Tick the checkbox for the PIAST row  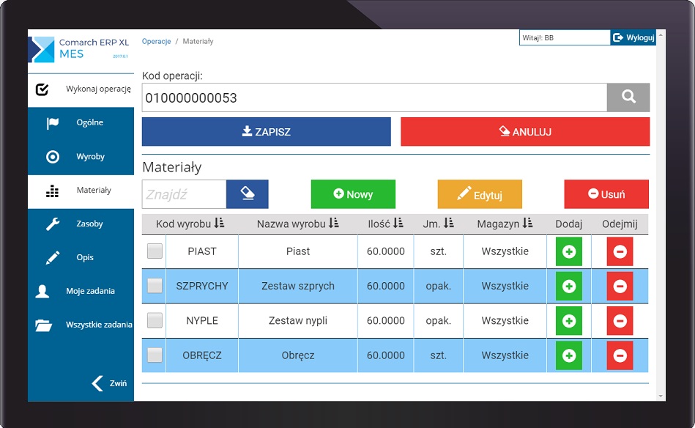(x=155, y=251)
